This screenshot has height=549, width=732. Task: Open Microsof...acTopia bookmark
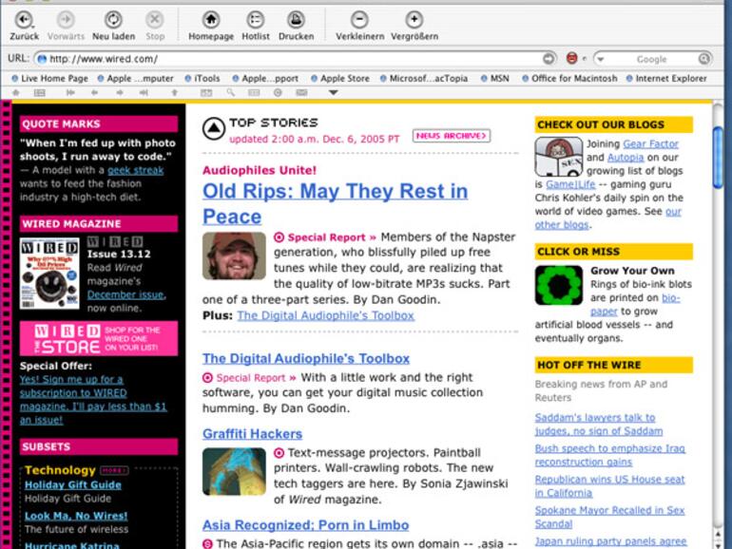(424, 79)
